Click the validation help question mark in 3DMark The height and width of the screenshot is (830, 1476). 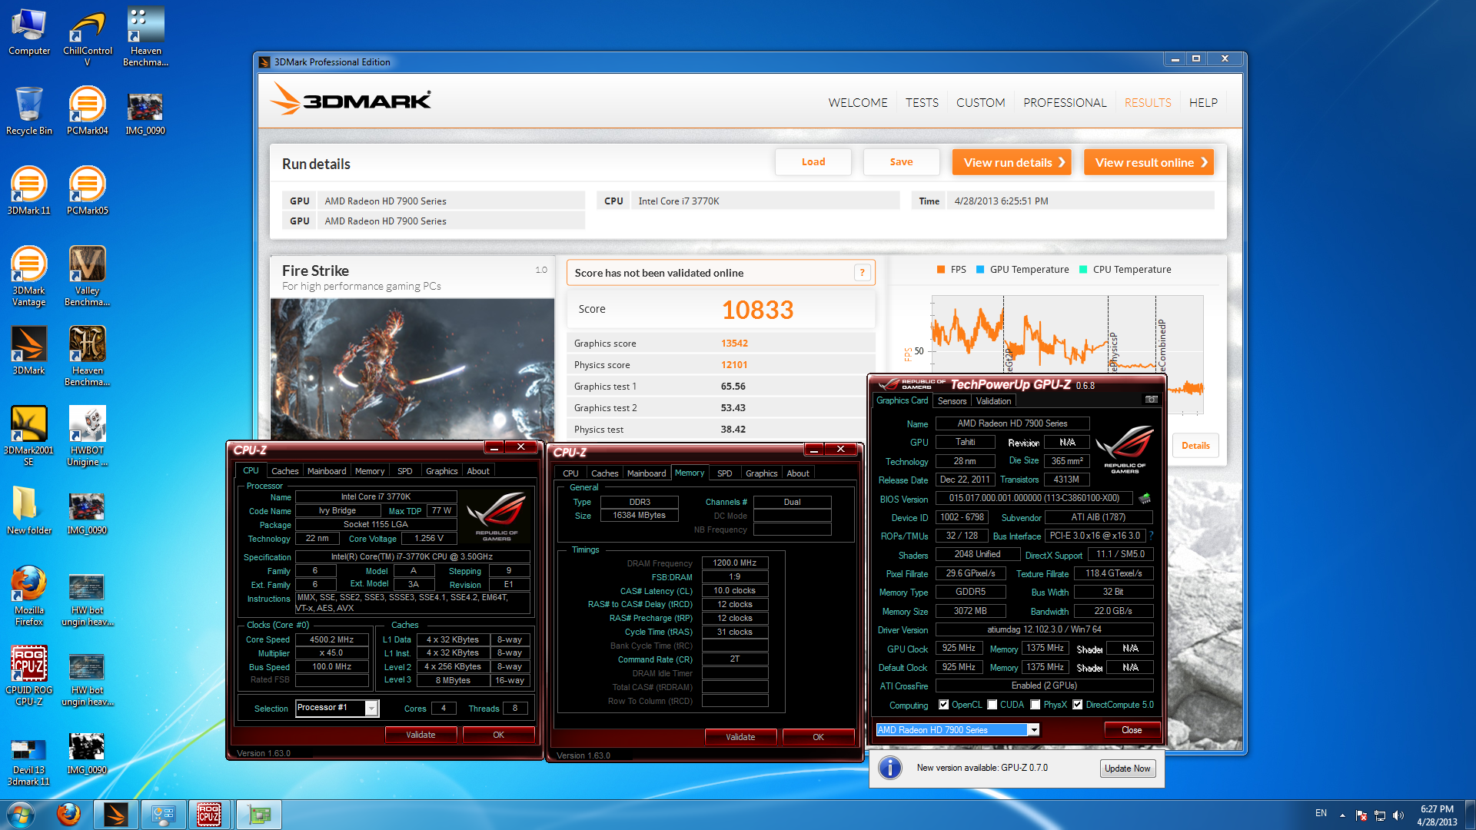click(862, 273)
